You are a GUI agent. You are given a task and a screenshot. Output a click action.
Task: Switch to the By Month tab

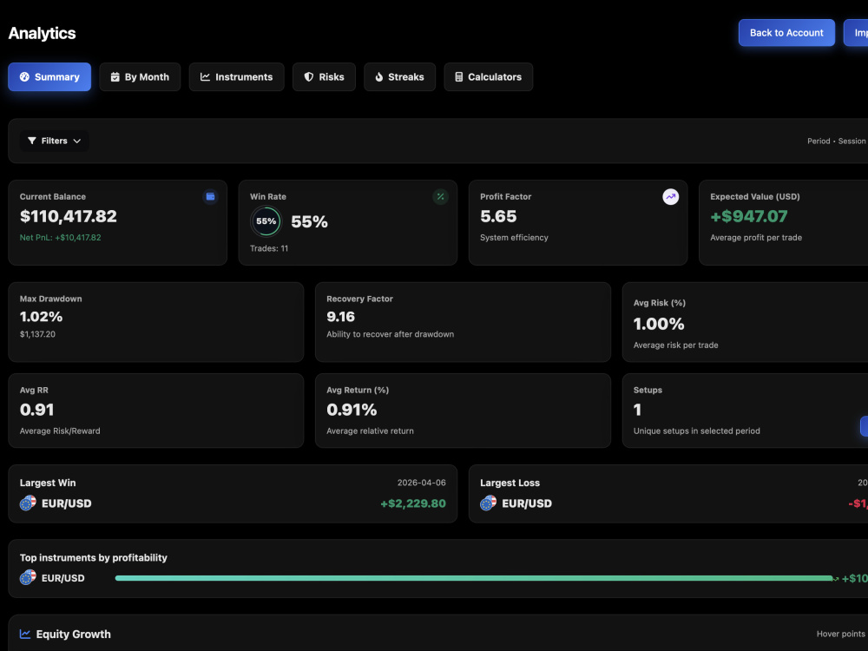tap(140, 77)
